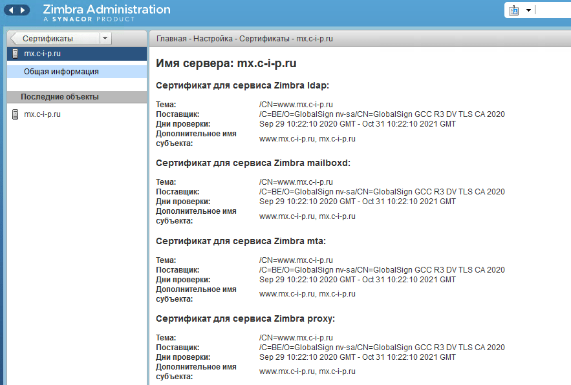Click the search type icon in search box
The image size is (571, 385).
coord(514,10)
